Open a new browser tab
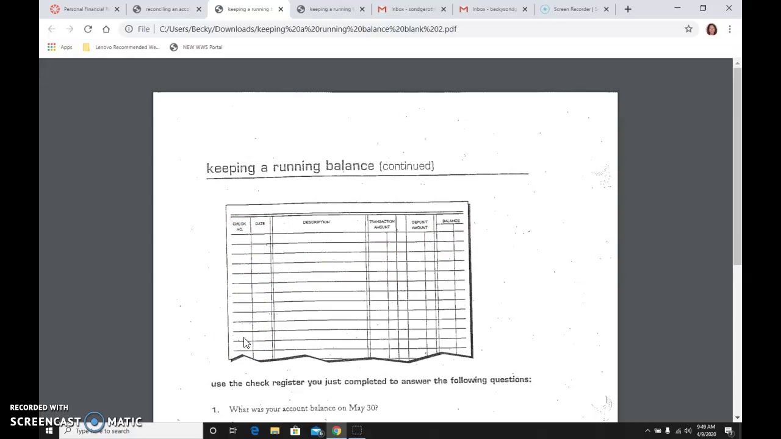The image size is (781, 439). [628, 9]
